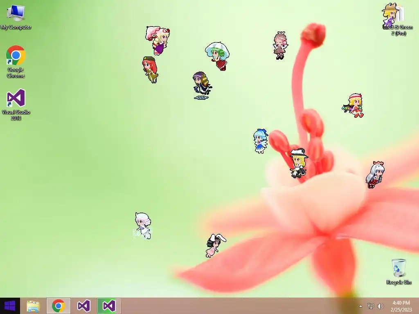Open My Computer desktop icon
419x314 pixels.
pos(16,17)
